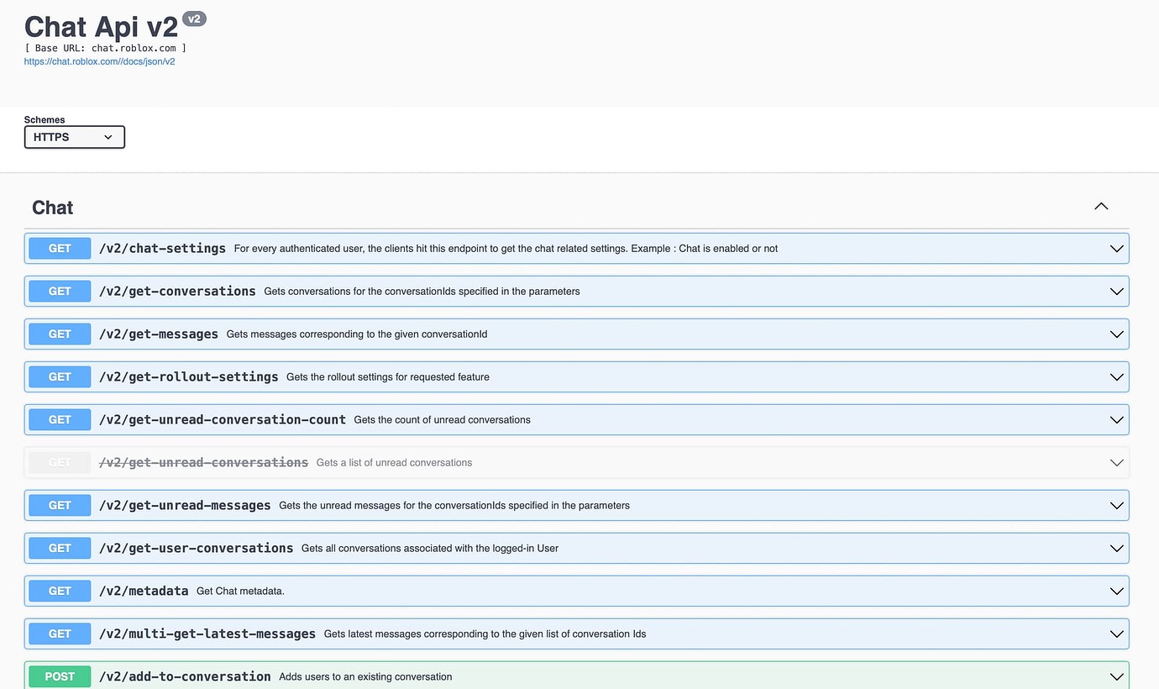Expand the /v2/get-messages row chevron
This screenshot has height=689, width=1159.
pos(1116,334)
